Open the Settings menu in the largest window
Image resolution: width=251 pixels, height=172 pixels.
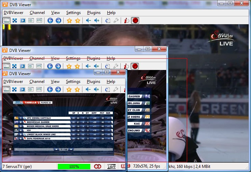(x=74, y=13)
